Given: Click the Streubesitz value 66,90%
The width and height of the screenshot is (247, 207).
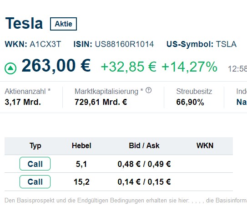Looking at the screenshot, I should point(190,102).
